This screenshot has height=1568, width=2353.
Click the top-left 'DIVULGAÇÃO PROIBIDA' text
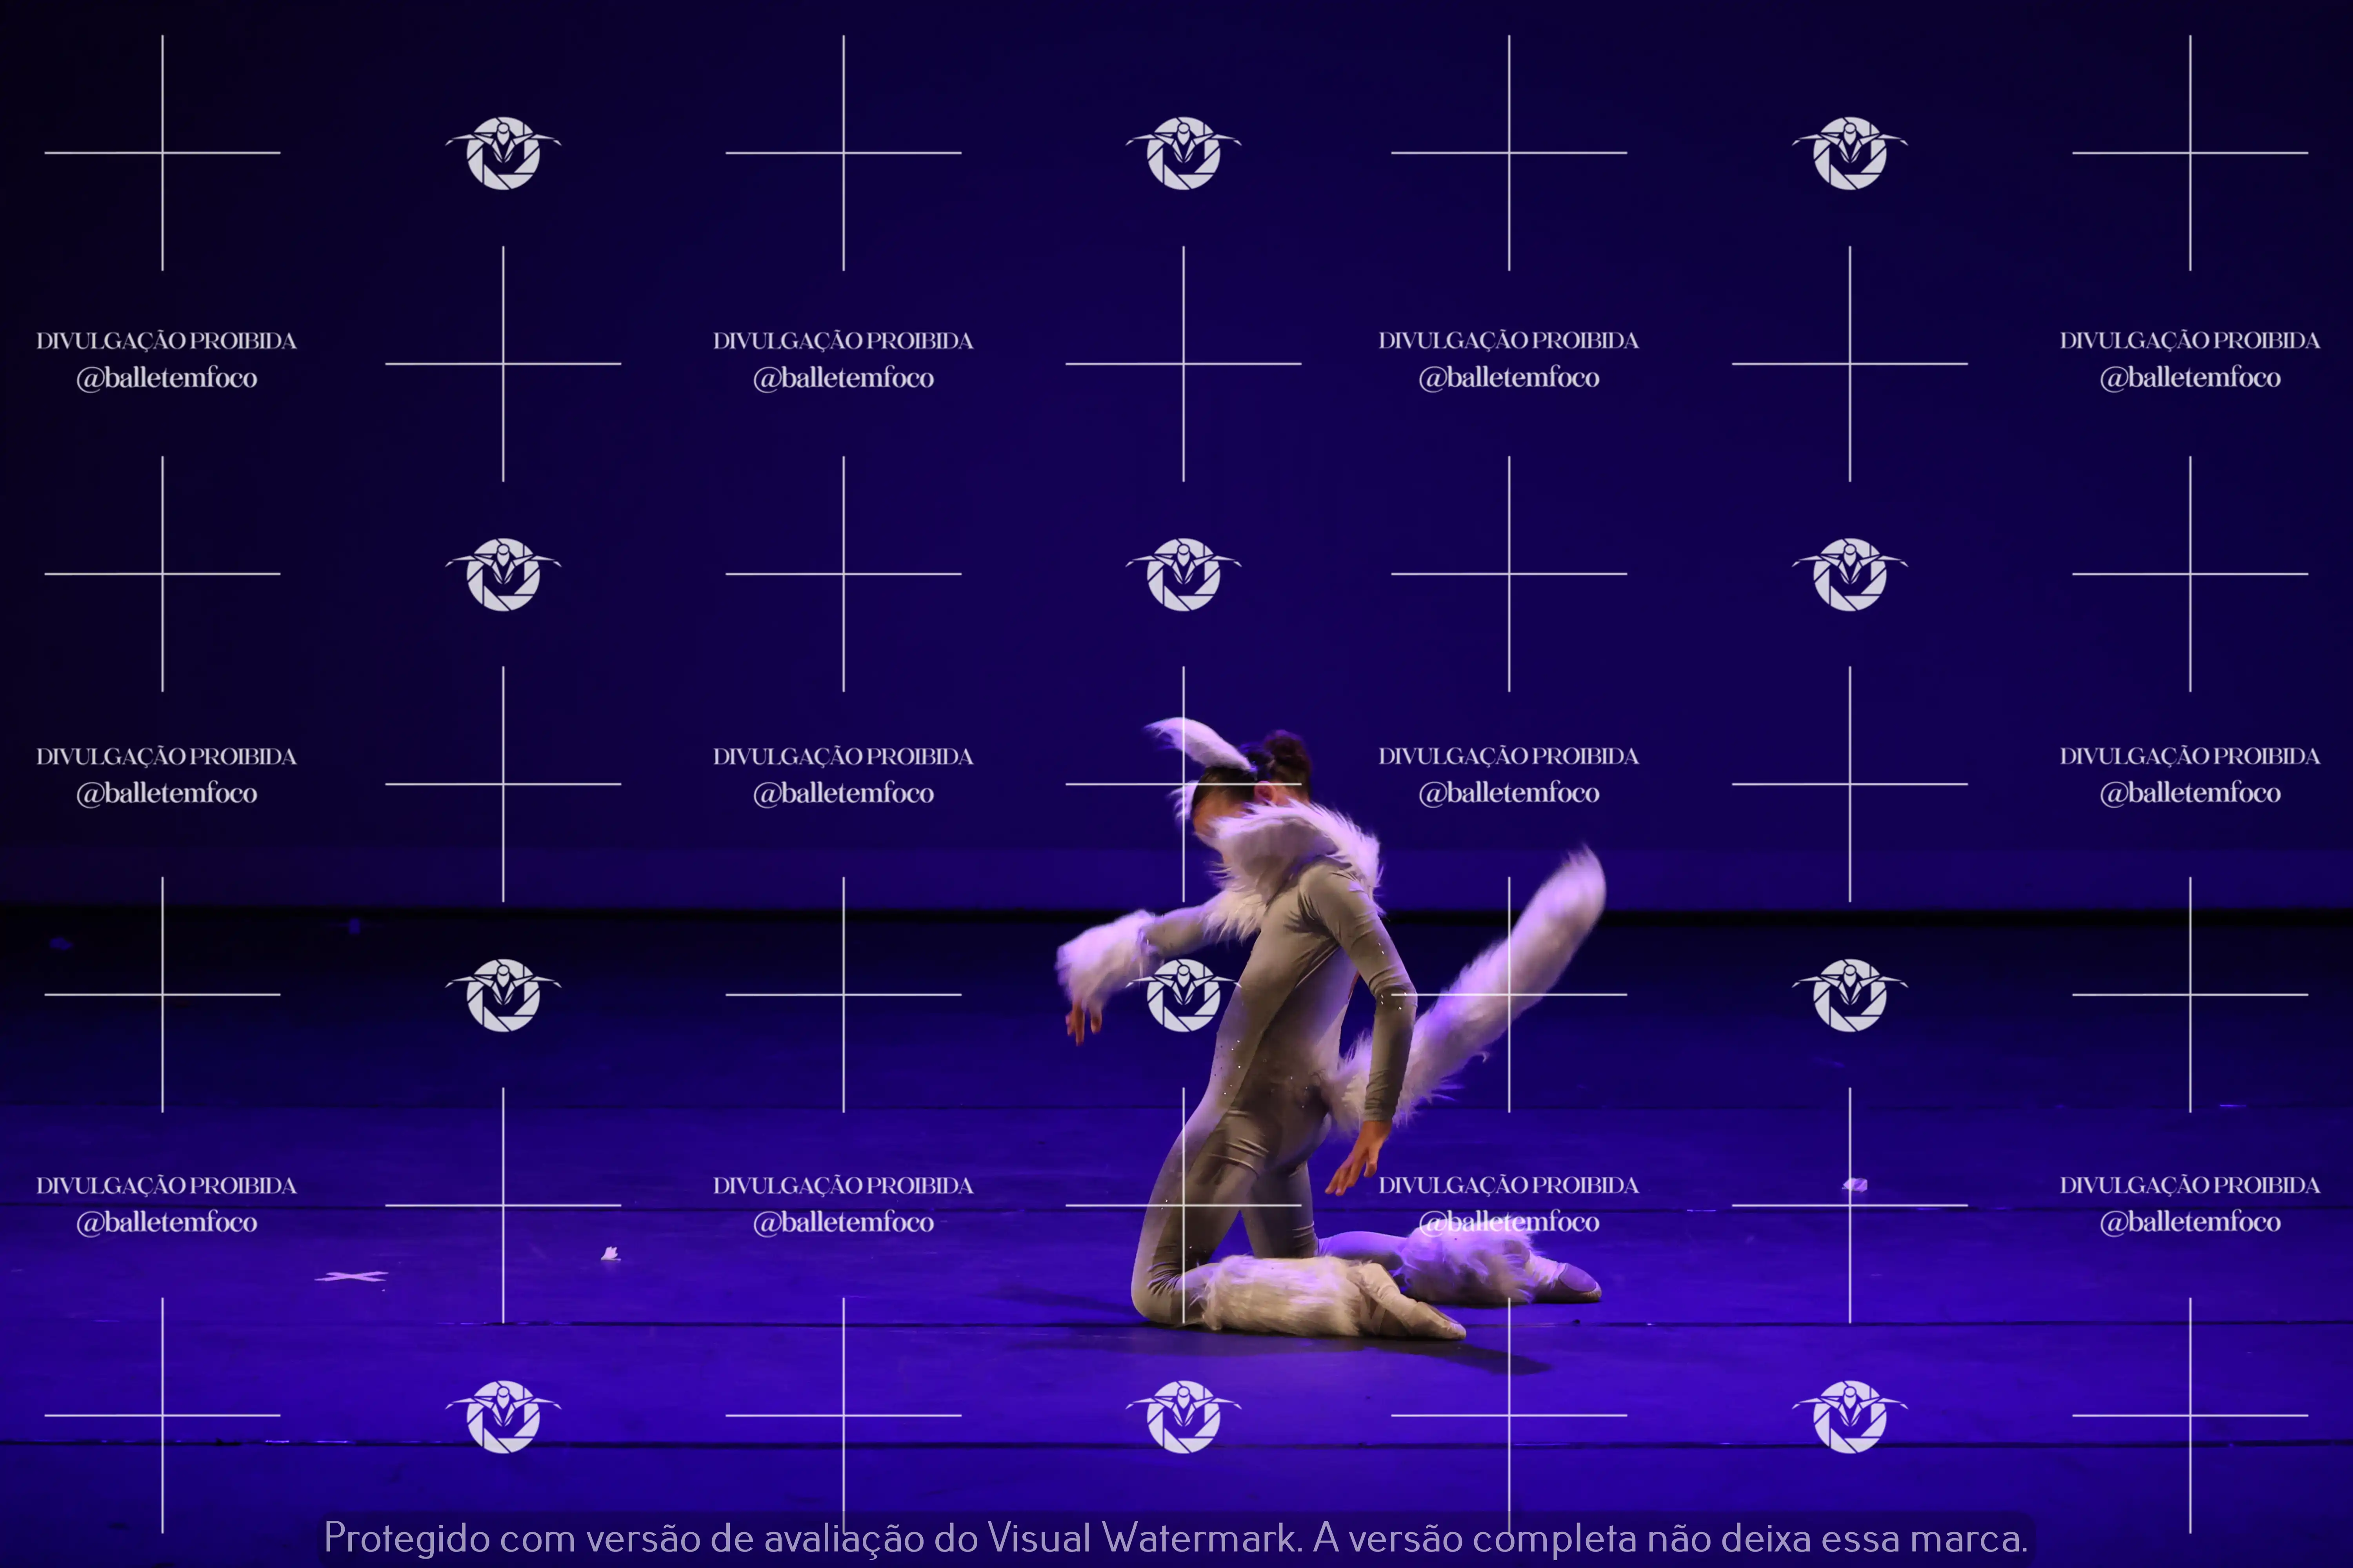pyautogui.click(x=166, y=341)
